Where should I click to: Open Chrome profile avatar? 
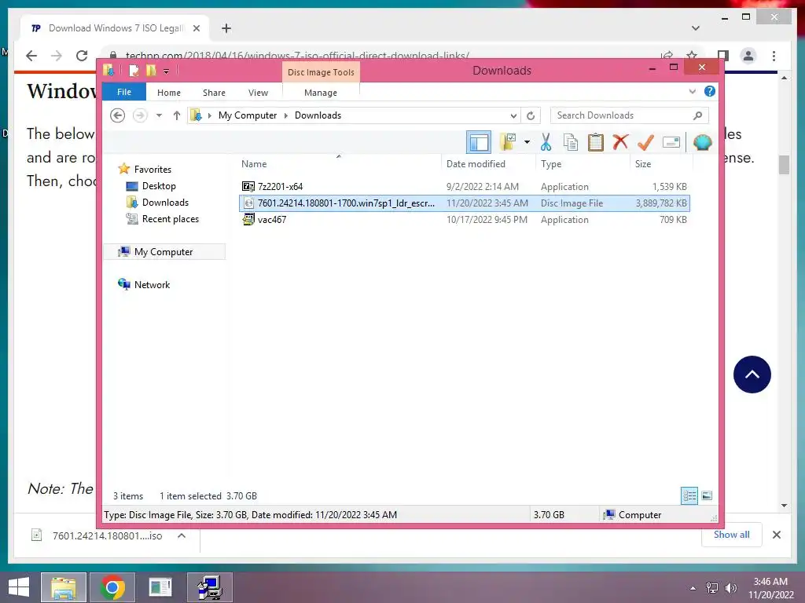click(x=748, y=56)
